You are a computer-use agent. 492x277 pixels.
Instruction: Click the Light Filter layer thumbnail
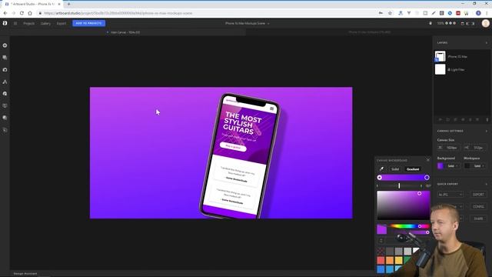click(440, 69)
